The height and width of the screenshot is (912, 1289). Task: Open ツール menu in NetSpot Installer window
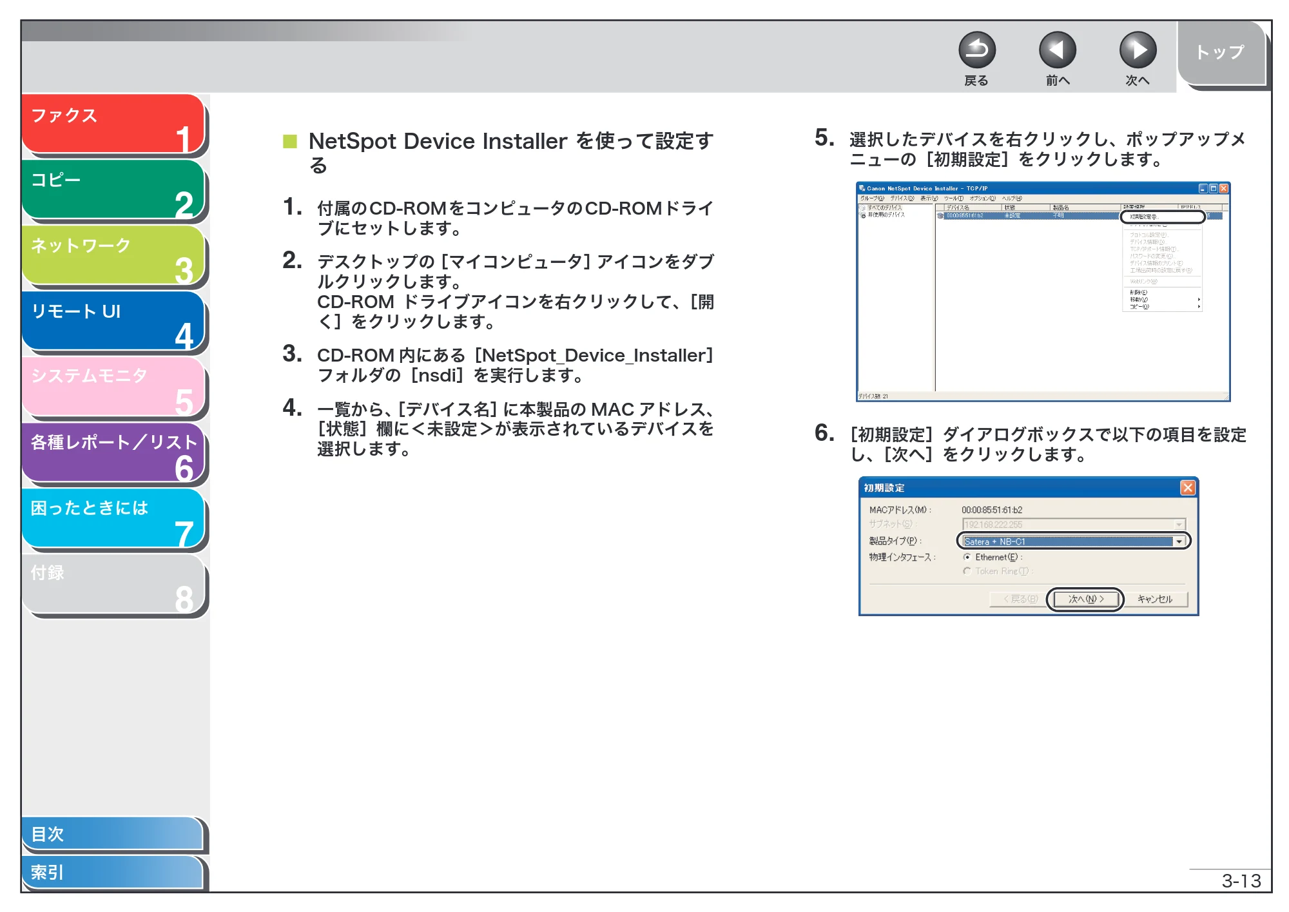(954, 199)
